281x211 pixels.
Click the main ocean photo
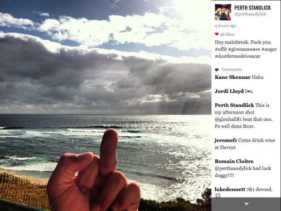click(x=106, y=105)
